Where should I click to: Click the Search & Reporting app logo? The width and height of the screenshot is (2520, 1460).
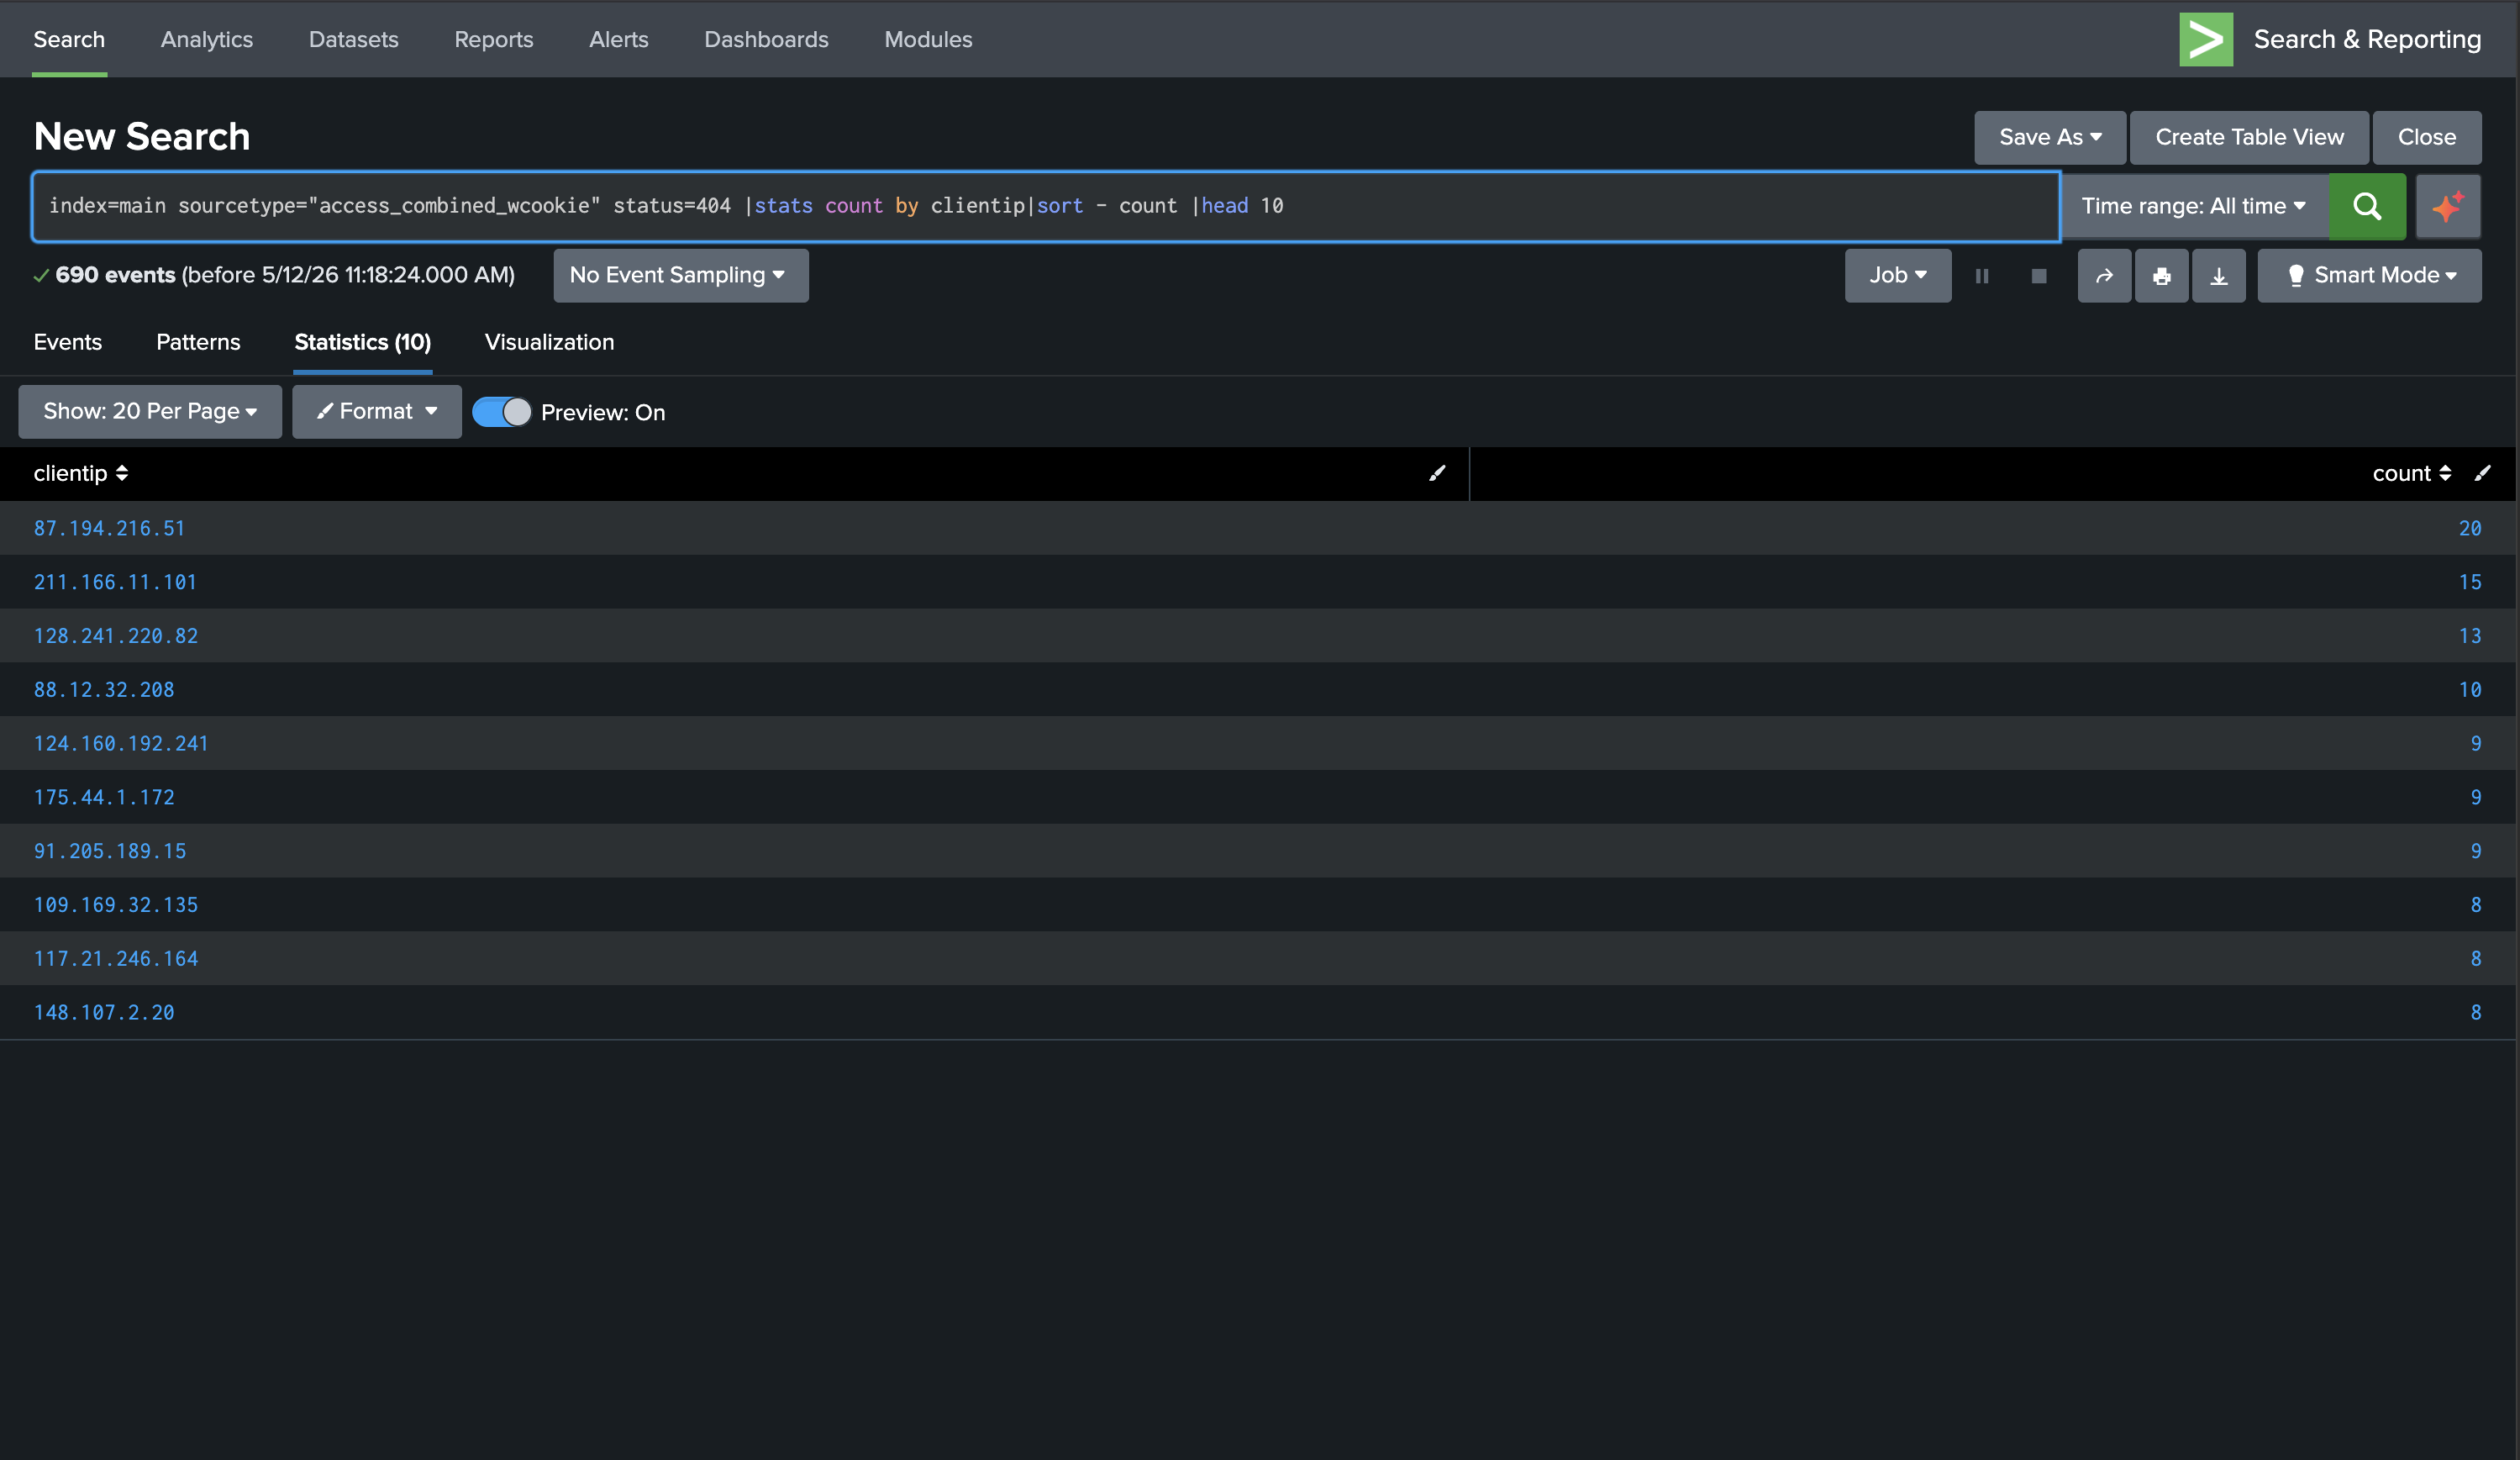[x=2205, y=39]
